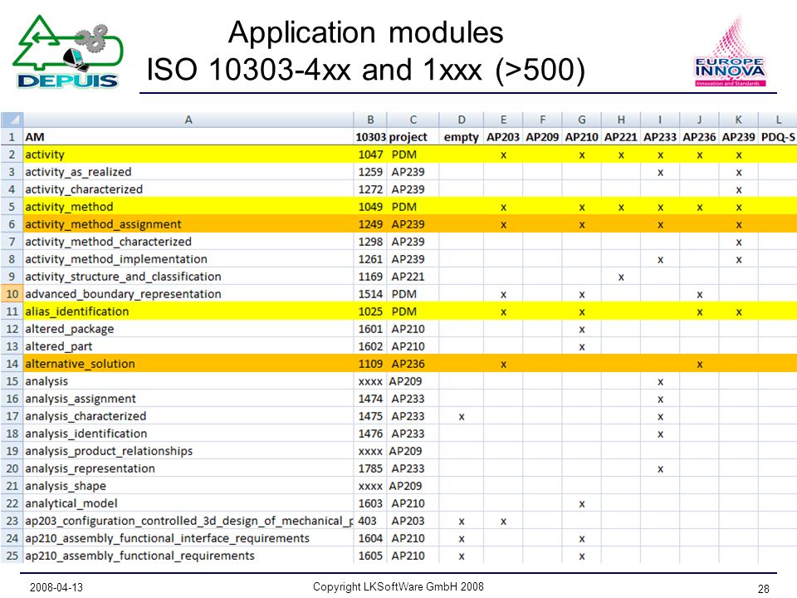
Task: Click the 'AP239' header cell in row 1
Action: [x=738, y=137]
